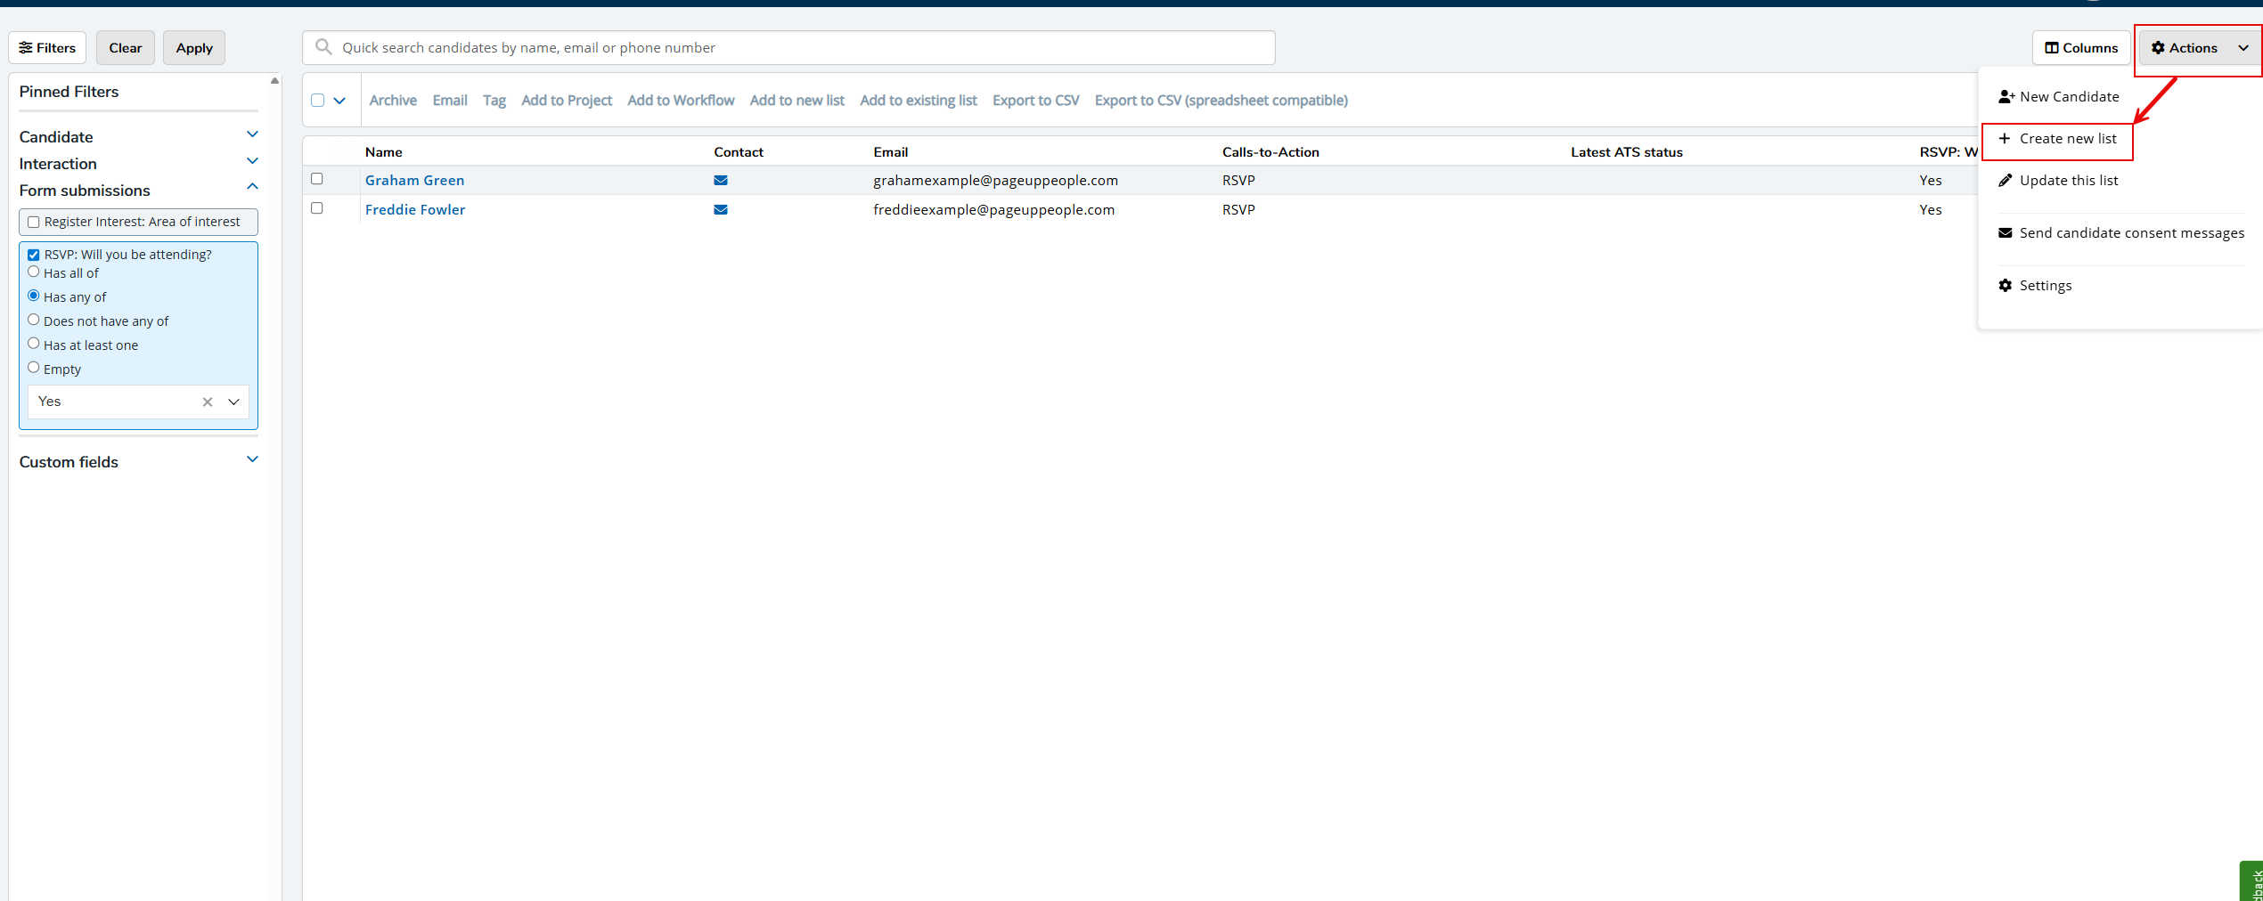Expand the Custom fields filter section
Image resolution: width=2263 pixels, height=901 pixels.
(x=252, y=459)
